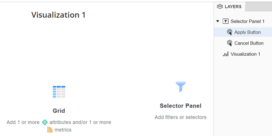Viewport: 272px width, 136px height.
Task: Click the Cancel Button pointer icon
Action: [x=229, y=43]
